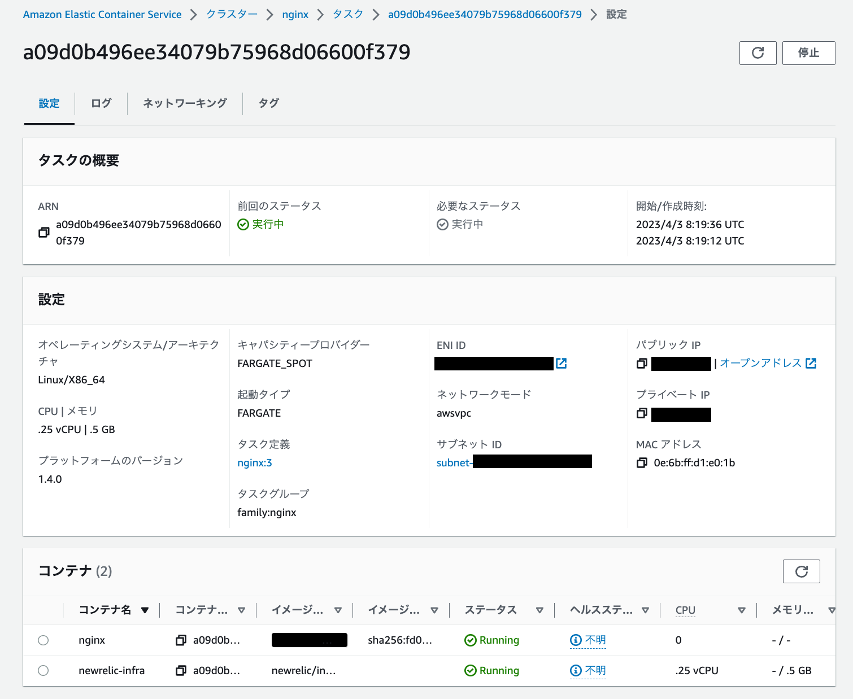
Task: Copy the newrelic-infra container ID
Action: coord(181,670)
